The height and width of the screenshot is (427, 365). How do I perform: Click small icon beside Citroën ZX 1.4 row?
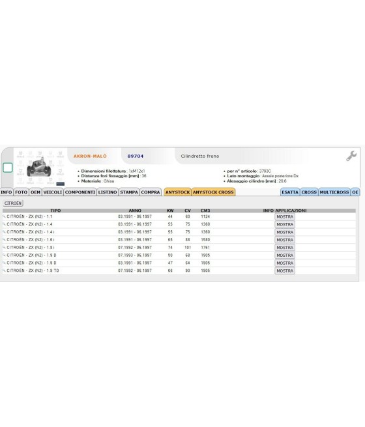[4, 224]
